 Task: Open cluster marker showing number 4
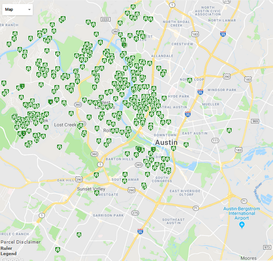[50, 102]
